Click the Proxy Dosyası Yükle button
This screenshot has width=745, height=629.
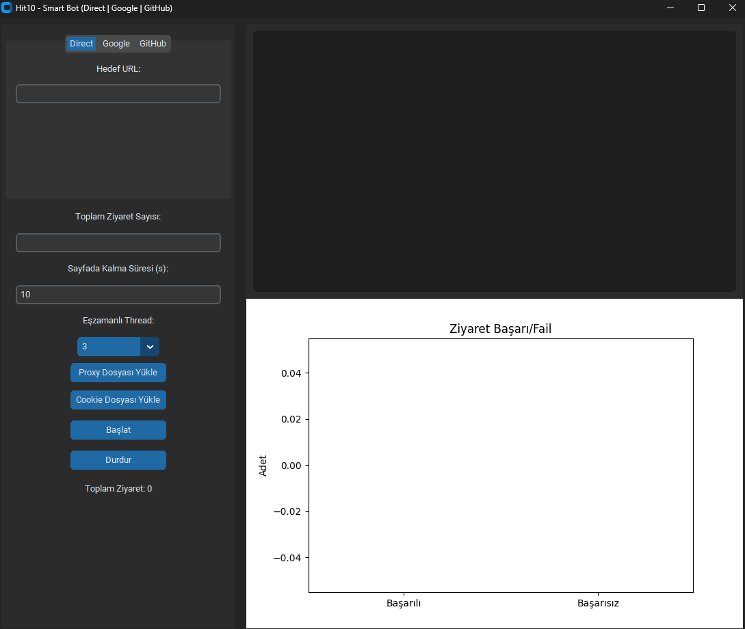click(x=118, y=373)
